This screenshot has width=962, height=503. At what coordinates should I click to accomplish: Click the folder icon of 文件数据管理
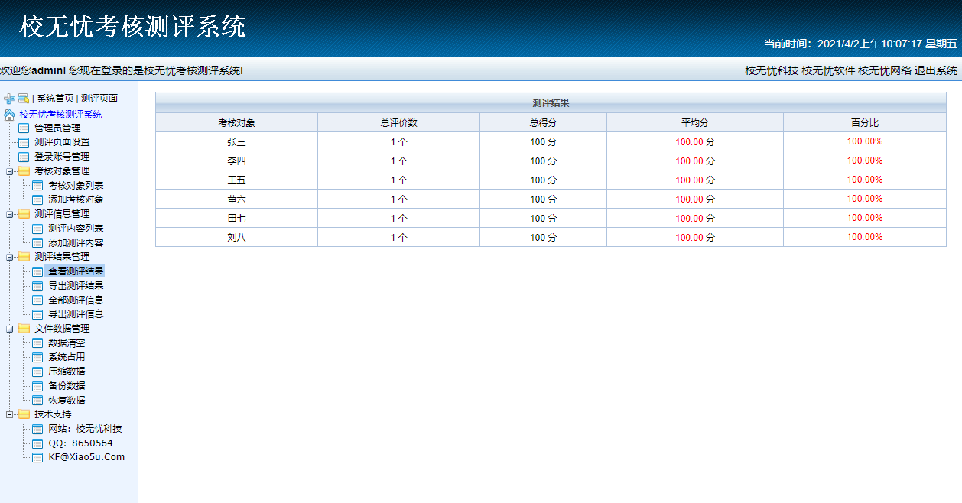click(x=24, y=329)
